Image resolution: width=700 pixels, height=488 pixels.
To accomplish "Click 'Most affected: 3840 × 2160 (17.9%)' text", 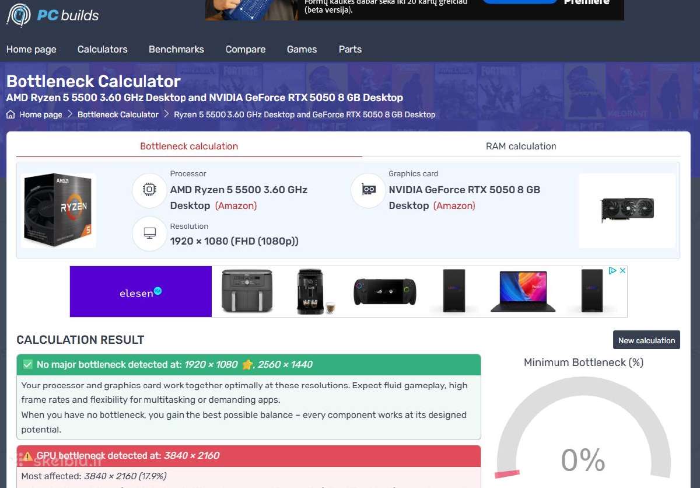I will [x=94, y=476].
